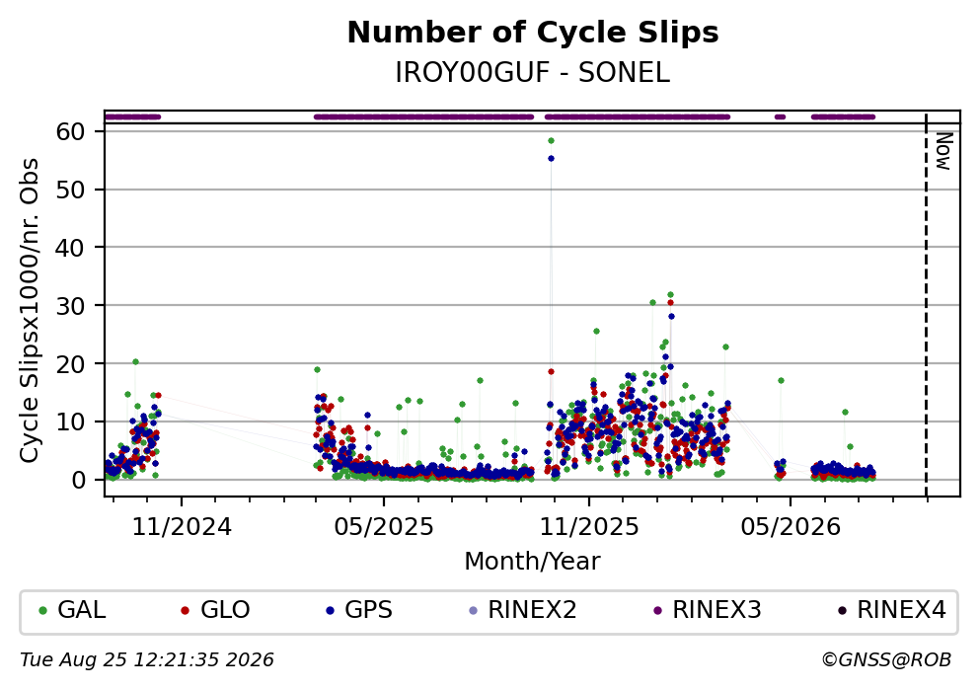The width and height of the screenshot is (980, 690).
Task: Click the x-axis label '11/2025'
Action: point(589,527)
